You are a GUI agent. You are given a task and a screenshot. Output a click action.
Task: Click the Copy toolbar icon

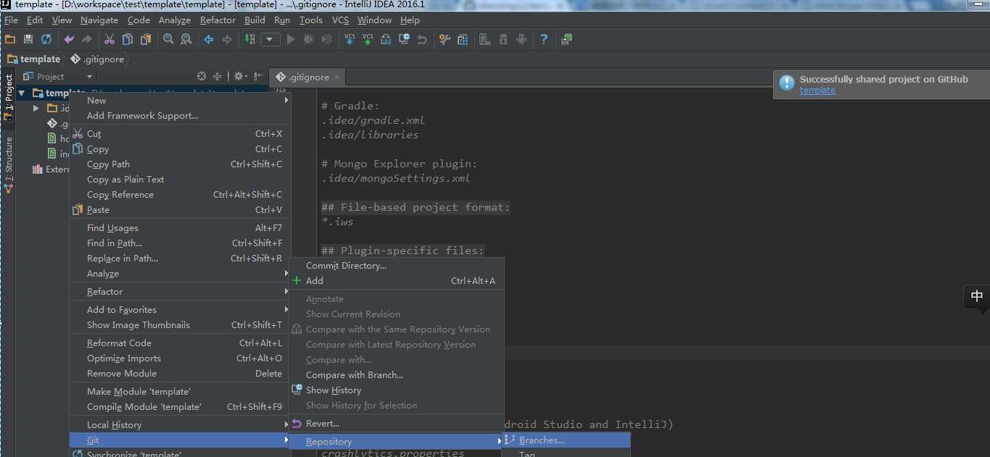tap(128, 39)
